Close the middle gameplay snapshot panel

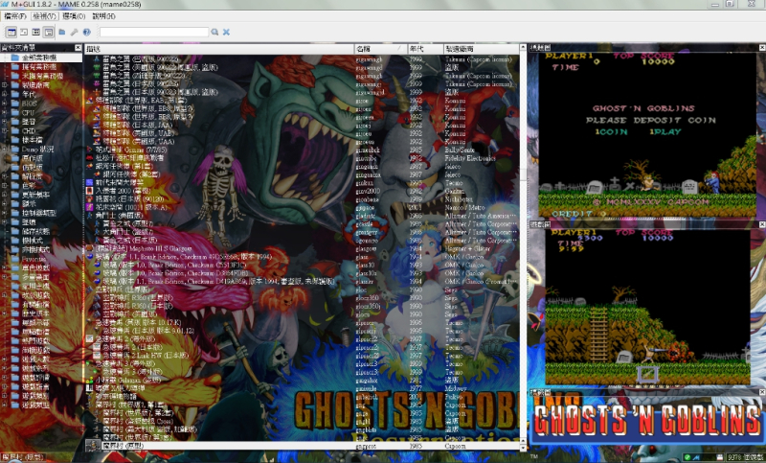pos(762,224)
